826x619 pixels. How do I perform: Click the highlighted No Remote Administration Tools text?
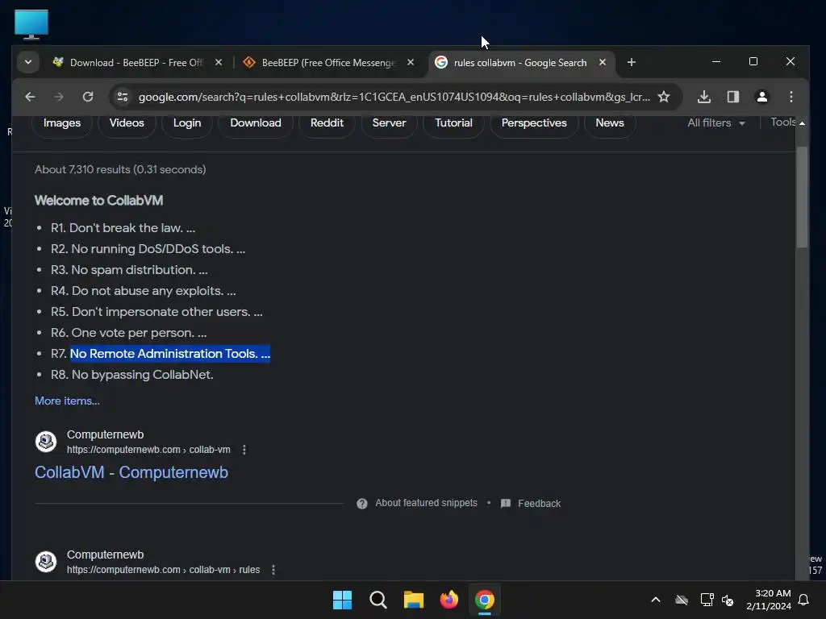click(x=169, y=353)
